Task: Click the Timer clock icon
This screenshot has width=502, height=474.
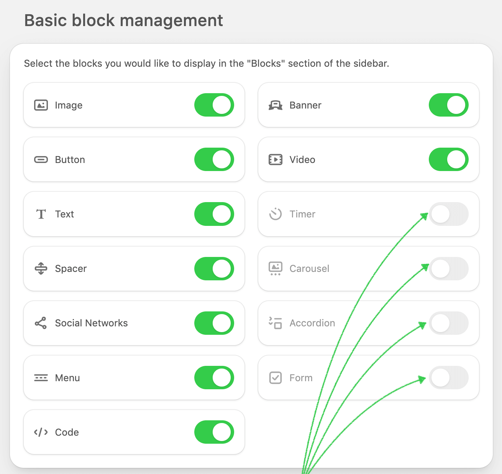Action: (276, 214)
